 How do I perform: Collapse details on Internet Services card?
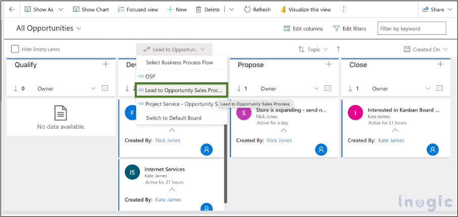pyautogui.click(x=172, y=190)
